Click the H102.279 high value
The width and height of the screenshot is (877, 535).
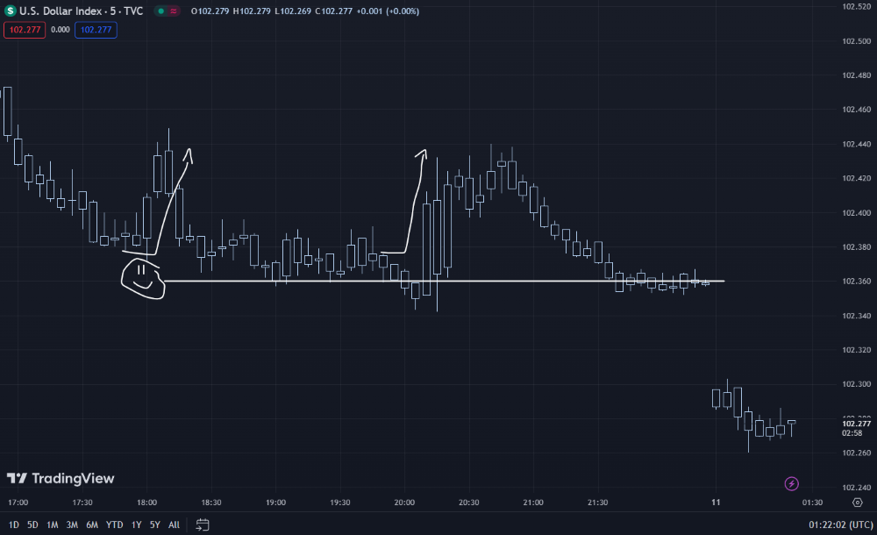point(252,11)
